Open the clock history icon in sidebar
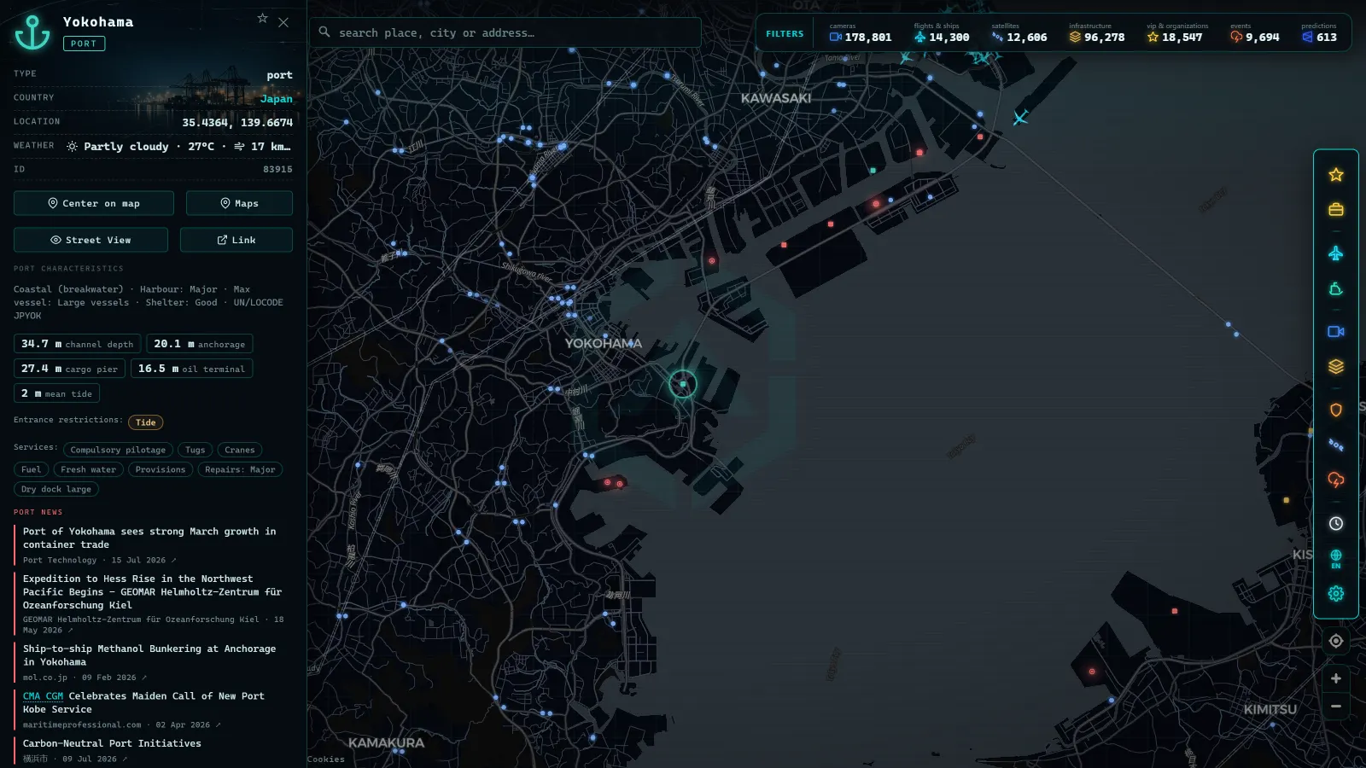 1336,524
